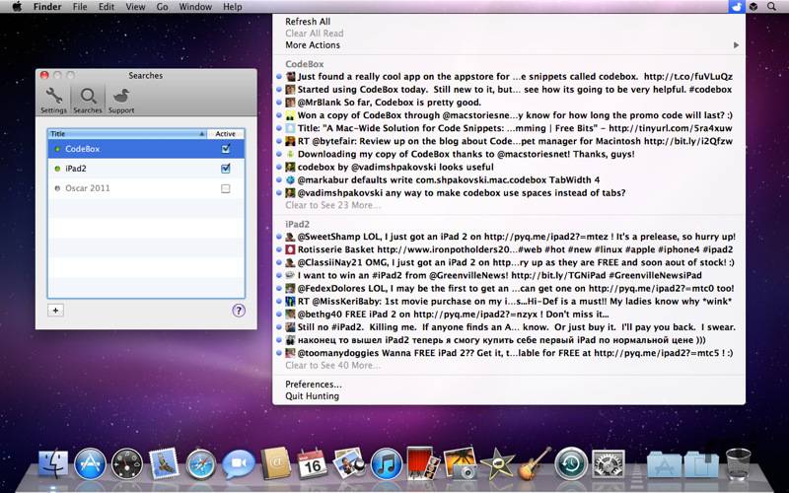Open the Finder application menu
Image resolution: width=789 pixels, height=493 pixels.
[x=47, y=7]
